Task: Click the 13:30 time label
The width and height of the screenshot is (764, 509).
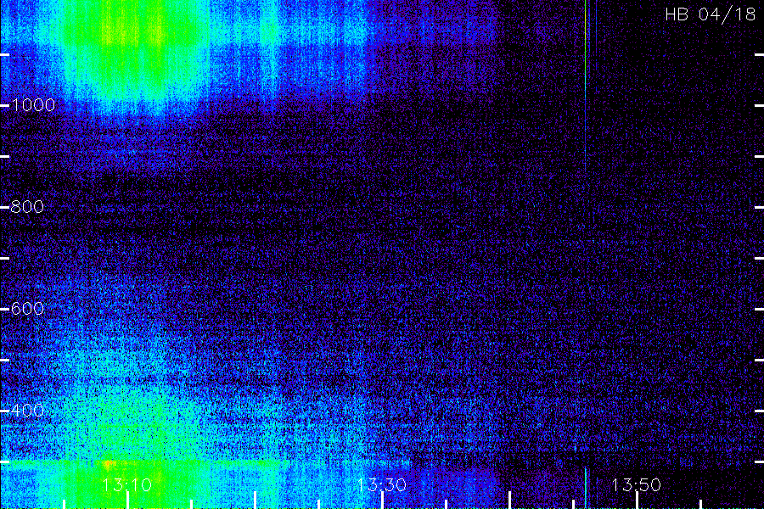Action: [381, 485]
